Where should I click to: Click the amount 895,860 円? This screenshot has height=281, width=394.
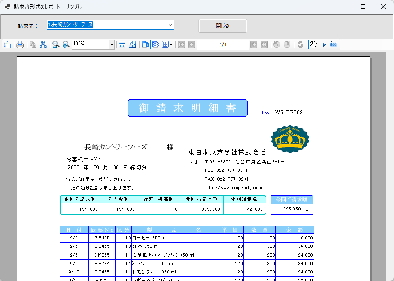pos(296,209)
